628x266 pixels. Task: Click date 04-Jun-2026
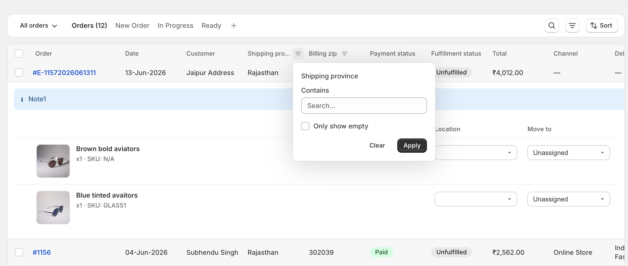tap(146, 252)
